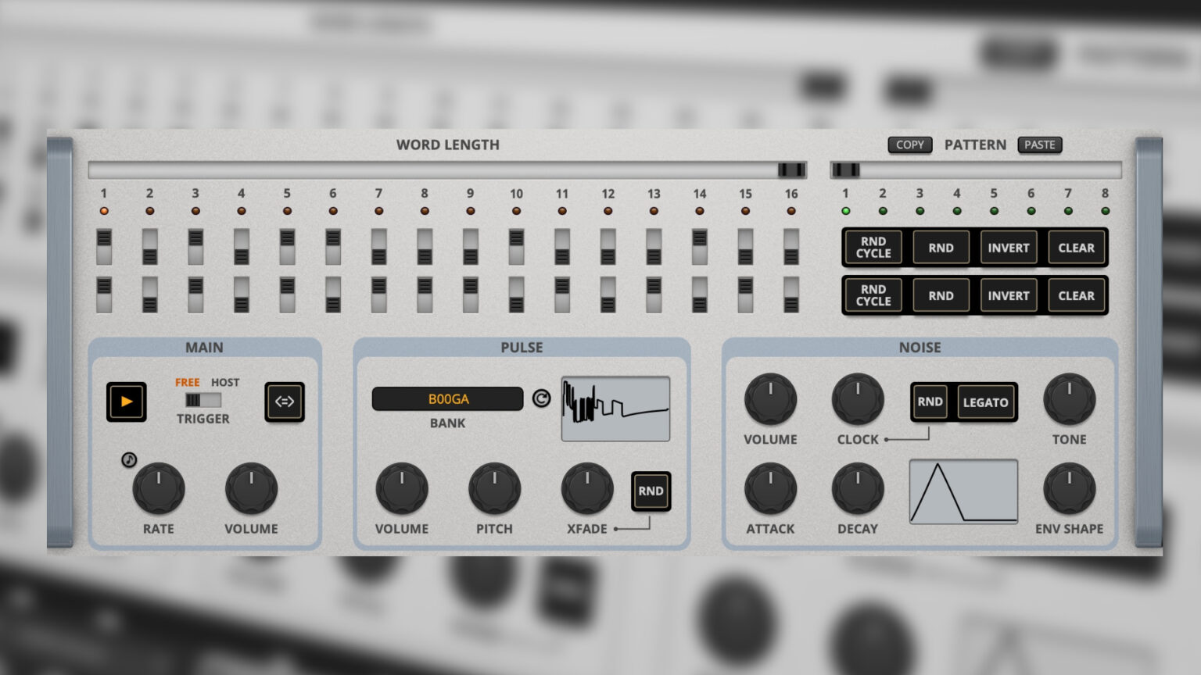This screenshot has height=675, width=1201.
Task: Click the bank reload icon beside BANK display
Action: pyautogui.click(x=541, y=398)
